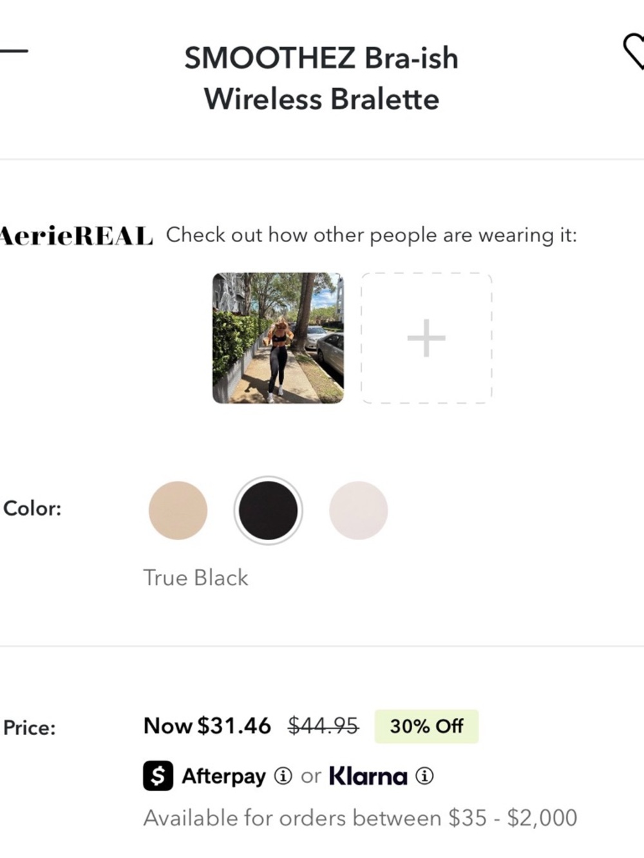The image size is (644, 858).
Task: Tap the Afterpay payment link
Action: 223,777
